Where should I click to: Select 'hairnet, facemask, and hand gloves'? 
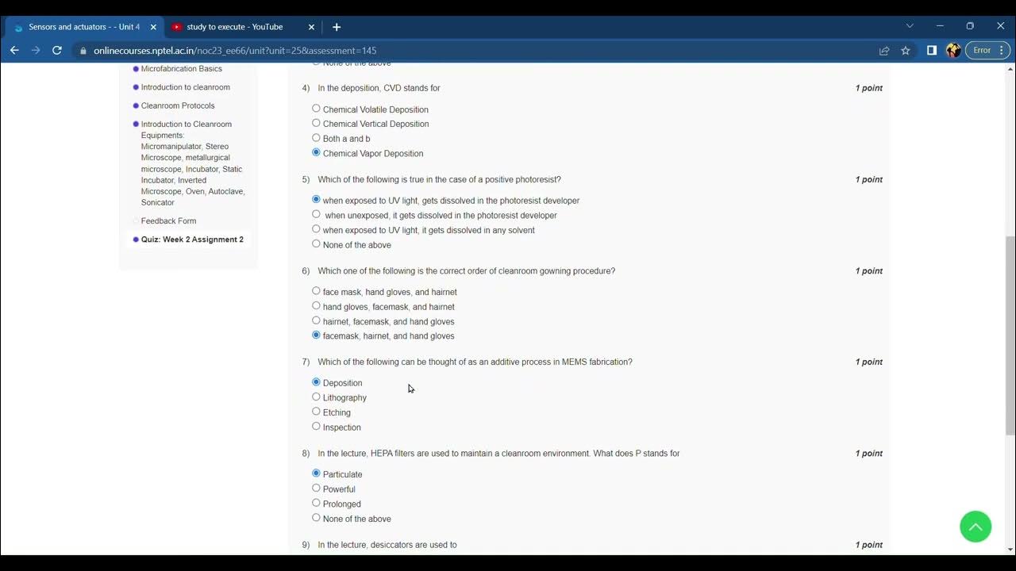pos(316,320)
